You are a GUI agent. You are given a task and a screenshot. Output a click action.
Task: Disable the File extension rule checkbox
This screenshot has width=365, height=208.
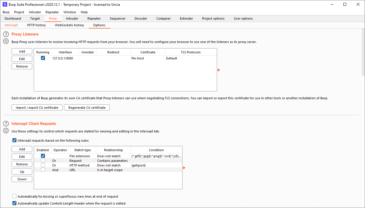43,156
